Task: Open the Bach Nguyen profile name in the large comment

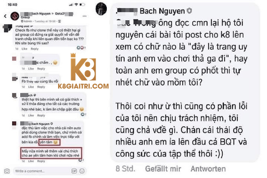Action: (162, 11)
